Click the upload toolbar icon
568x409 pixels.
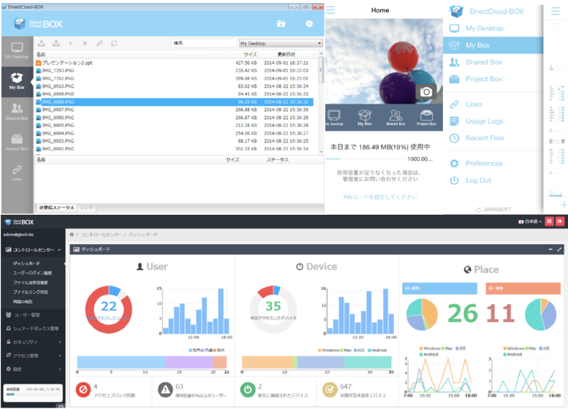point(56,43)
